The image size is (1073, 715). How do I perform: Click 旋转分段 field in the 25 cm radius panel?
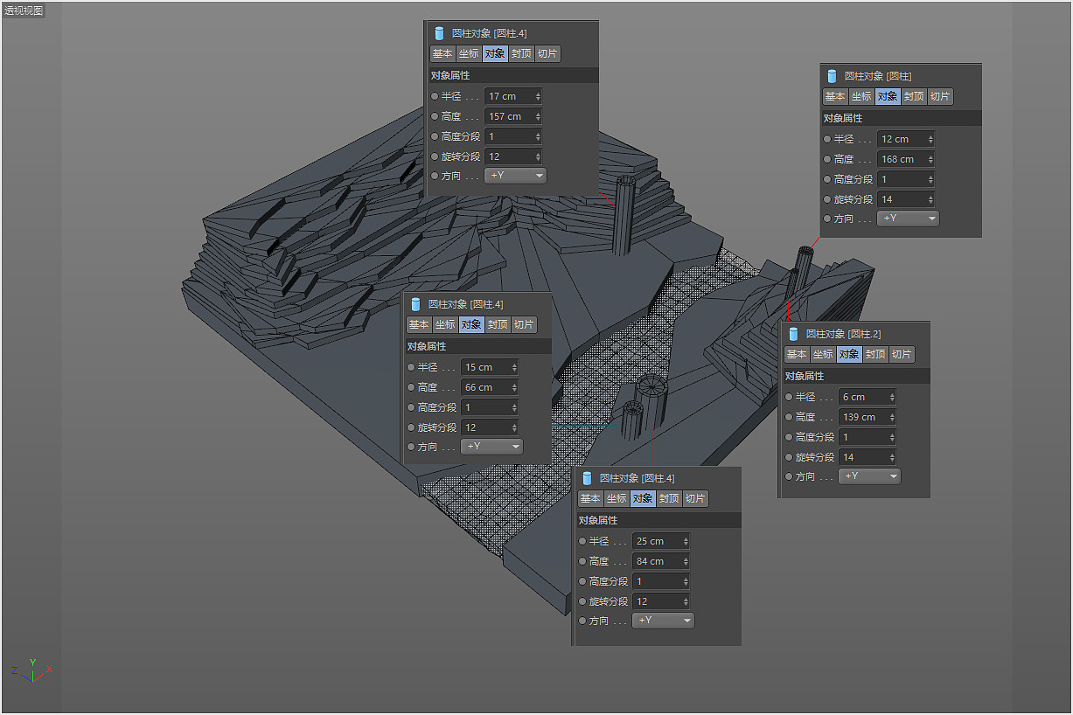click(661, 601)
